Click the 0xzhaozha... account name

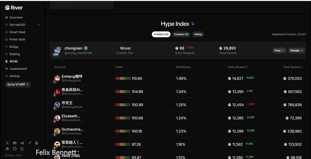click(73, 129)
